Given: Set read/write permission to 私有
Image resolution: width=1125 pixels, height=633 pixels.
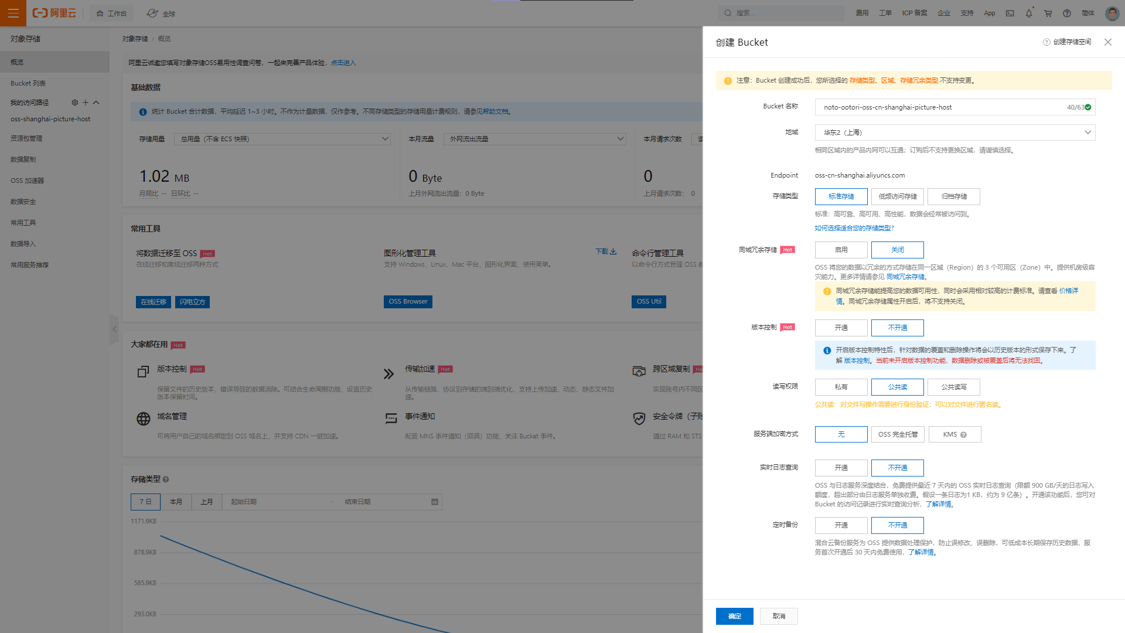Looking at the screenshot, I should pyautogui.click(x=841, y=387).
